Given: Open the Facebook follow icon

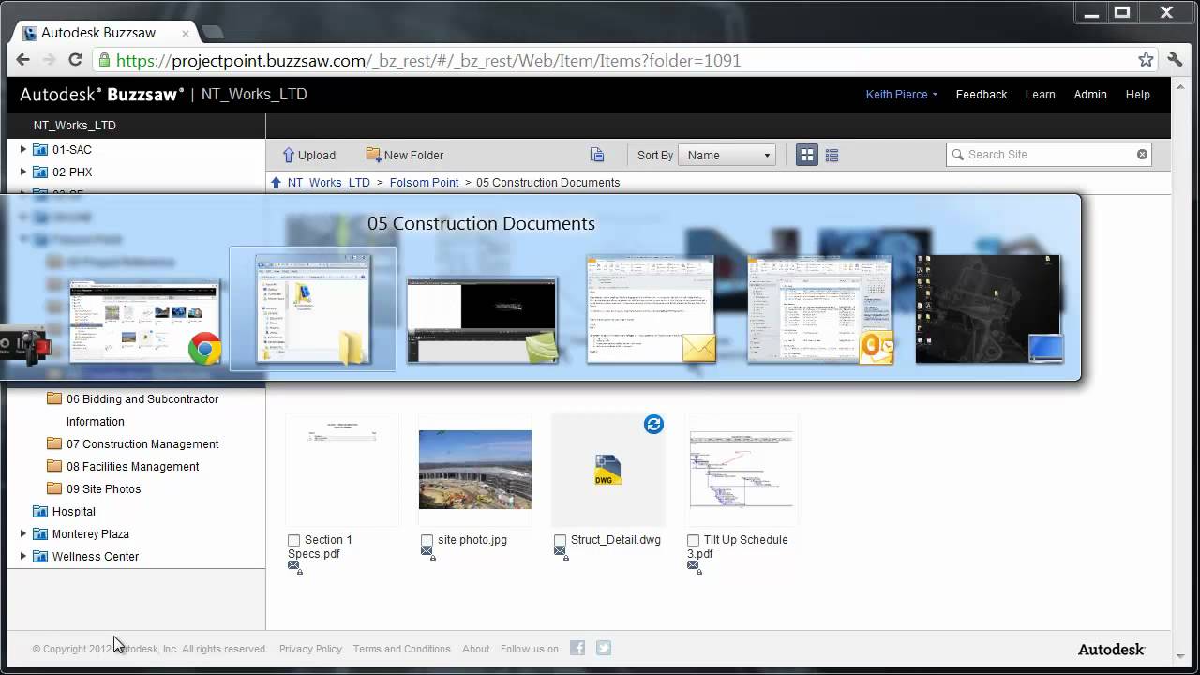Looking at the screenshot, I should coord(577,648).
